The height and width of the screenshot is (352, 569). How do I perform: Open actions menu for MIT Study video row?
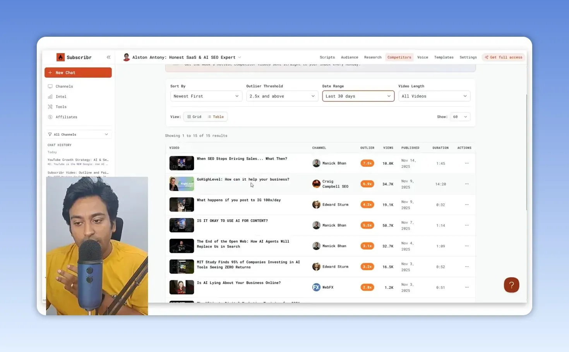pyautogui.click(x=467, y=267)
